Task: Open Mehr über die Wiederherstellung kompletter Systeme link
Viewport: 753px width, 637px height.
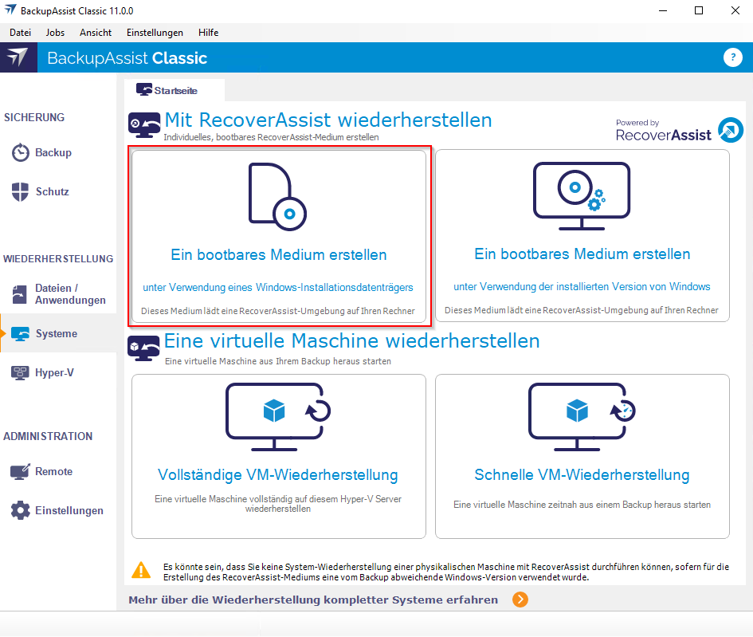Action: click(313, 600)
